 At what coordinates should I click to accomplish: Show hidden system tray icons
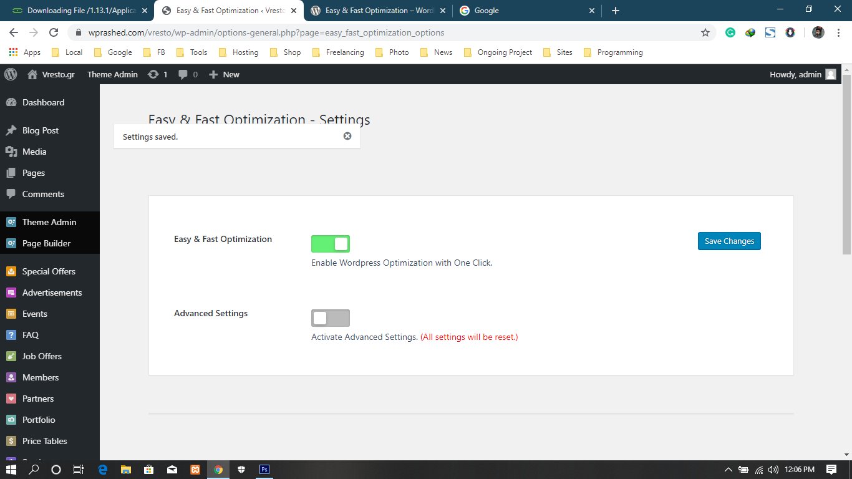(x=728, y=470)
